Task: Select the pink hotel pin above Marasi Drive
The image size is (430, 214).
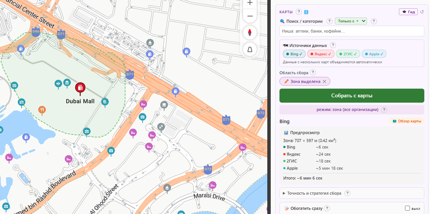Action: (x=212, y=186)
